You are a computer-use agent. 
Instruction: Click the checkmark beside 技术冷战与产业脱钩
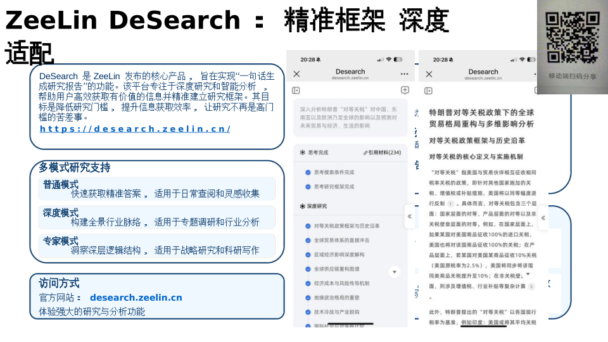308,312
